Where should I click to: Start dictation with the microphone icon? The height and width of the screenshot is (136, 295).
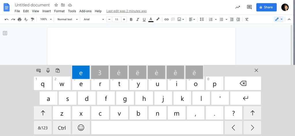pyautogui.click(x=48, y=70)
